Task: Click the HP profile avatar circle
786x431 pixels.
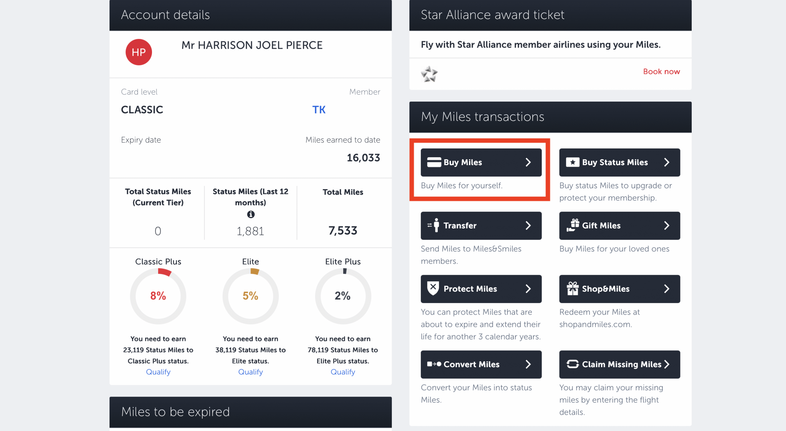Action: (139, 52)
